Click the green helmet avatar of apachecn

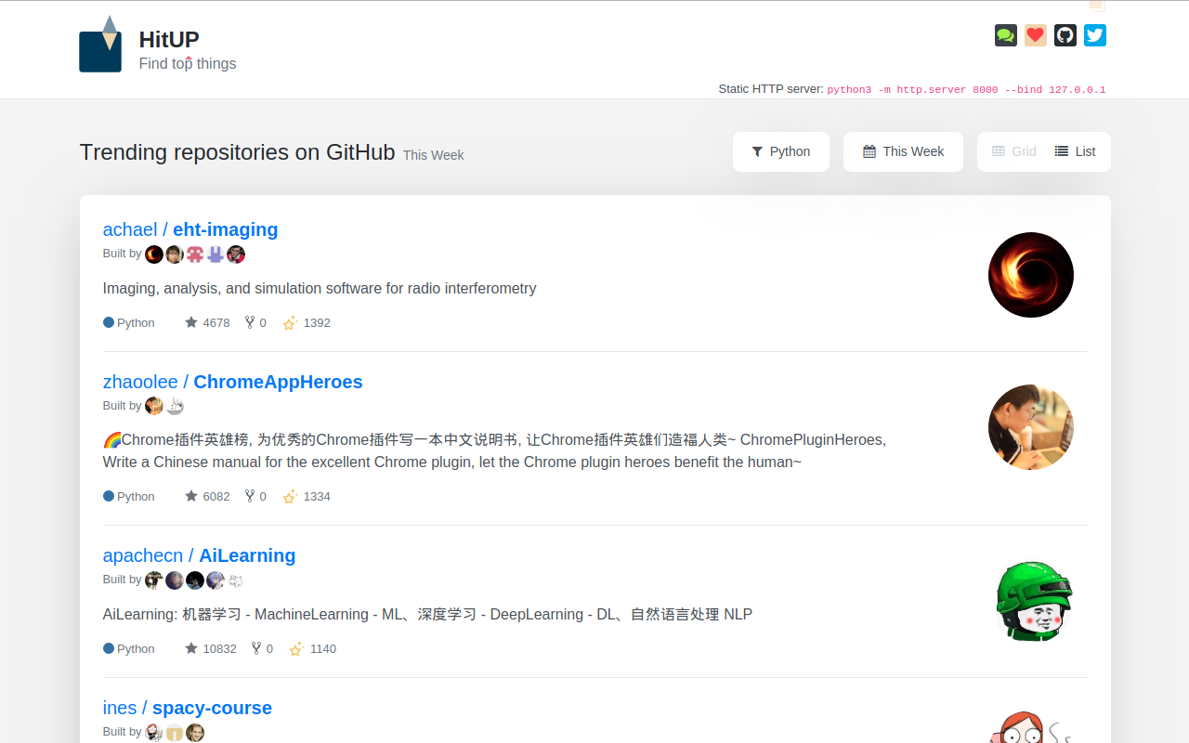1031,601
